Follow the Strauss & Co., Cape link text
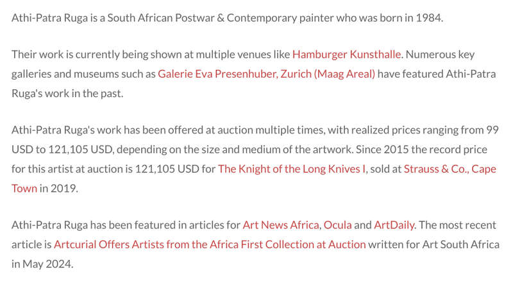This screenshot has width=513, height=281. click(450, 169)
